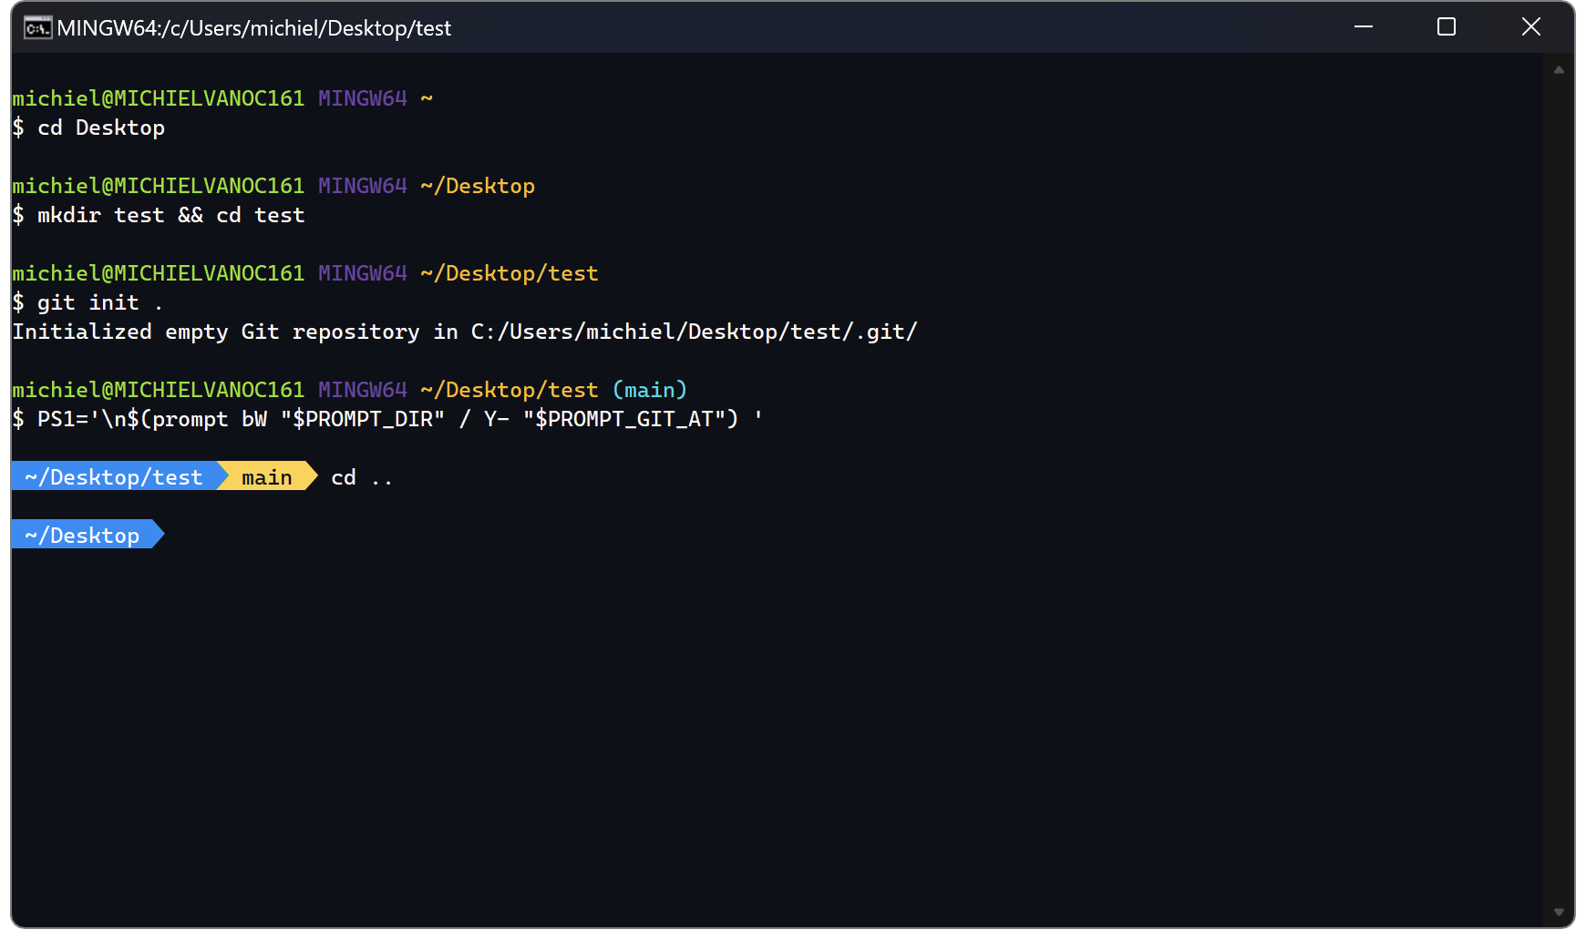
Task: Click the 'mkdir test && cd test' command
Action: [159, 215]
